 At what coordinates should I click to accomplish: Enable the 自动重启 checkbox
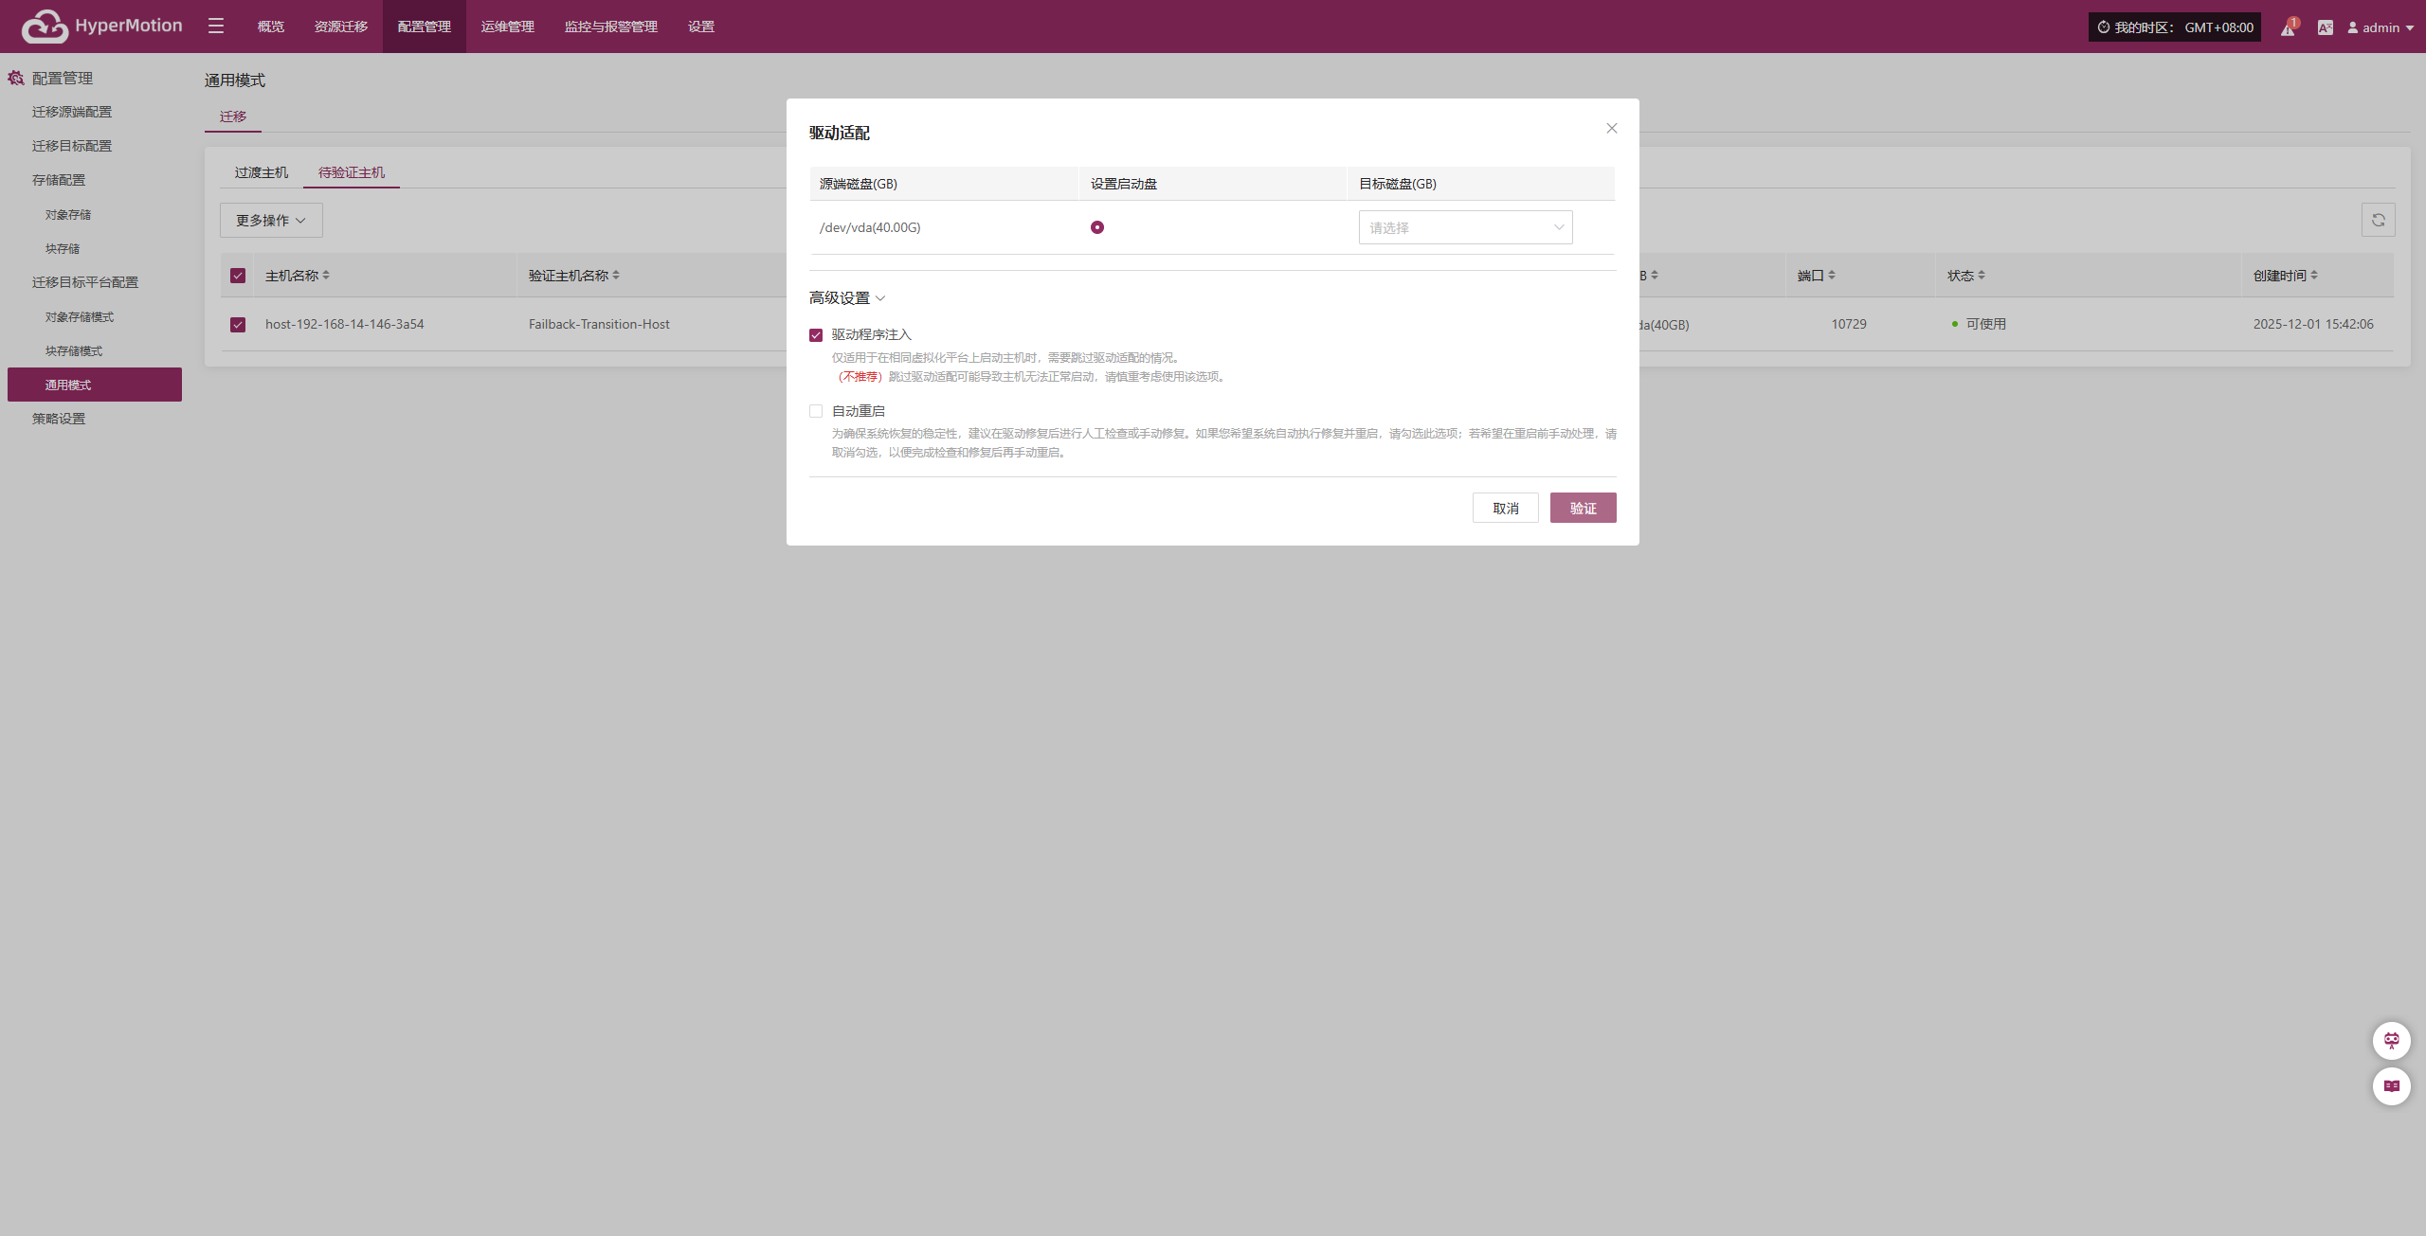point(816,411)
